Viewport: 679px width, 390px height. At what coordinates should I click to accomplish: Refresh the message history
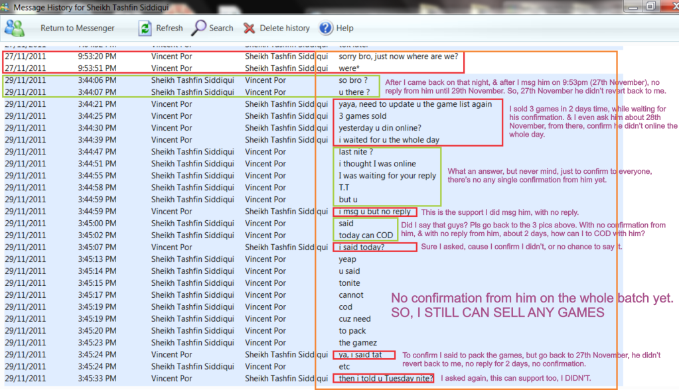click(x=145, y=28)
